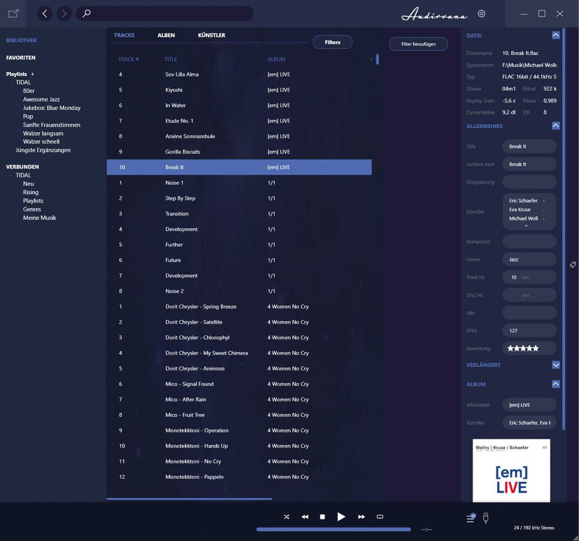579x541 pixels.
Task: Select track Monotekktoni - Pappeln
Action: pyautogui.click(x=239, y=477)
